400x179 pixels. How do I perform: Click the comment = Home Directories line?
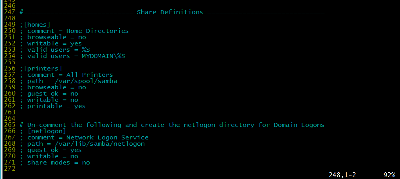coord(74,31)
